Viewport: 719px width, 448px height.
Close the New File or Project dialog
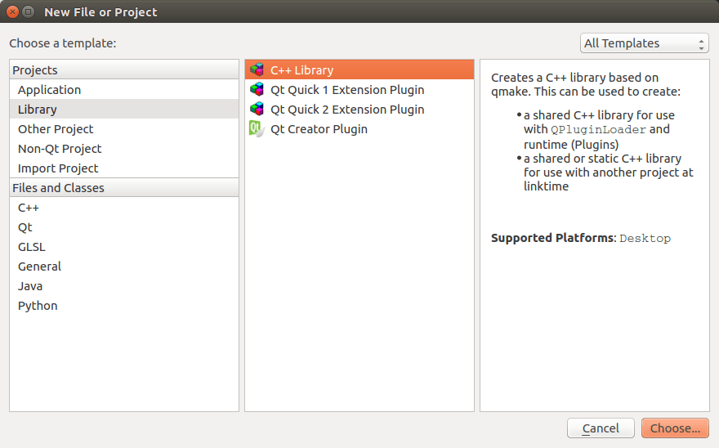tap(13, 12)
